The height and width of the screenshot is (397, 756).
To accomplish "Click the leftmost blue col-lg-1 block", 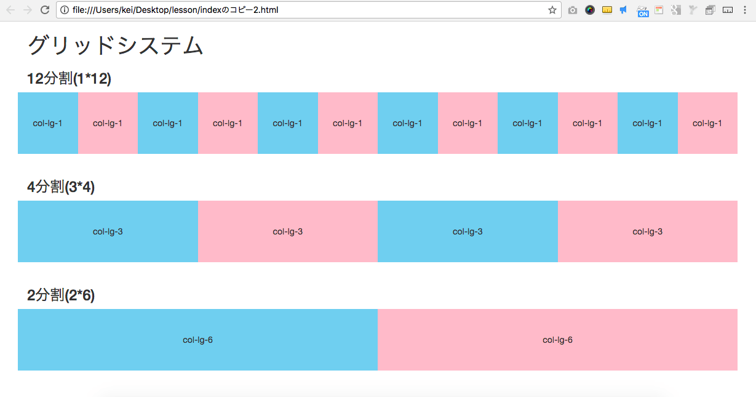I will [x=47, y=122].
